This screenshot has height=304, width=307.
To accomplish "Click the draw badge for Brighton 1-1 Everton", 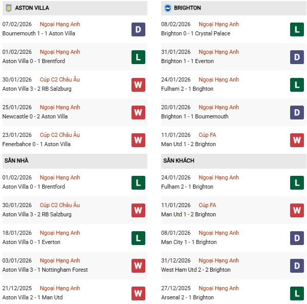I will (297, 57).
